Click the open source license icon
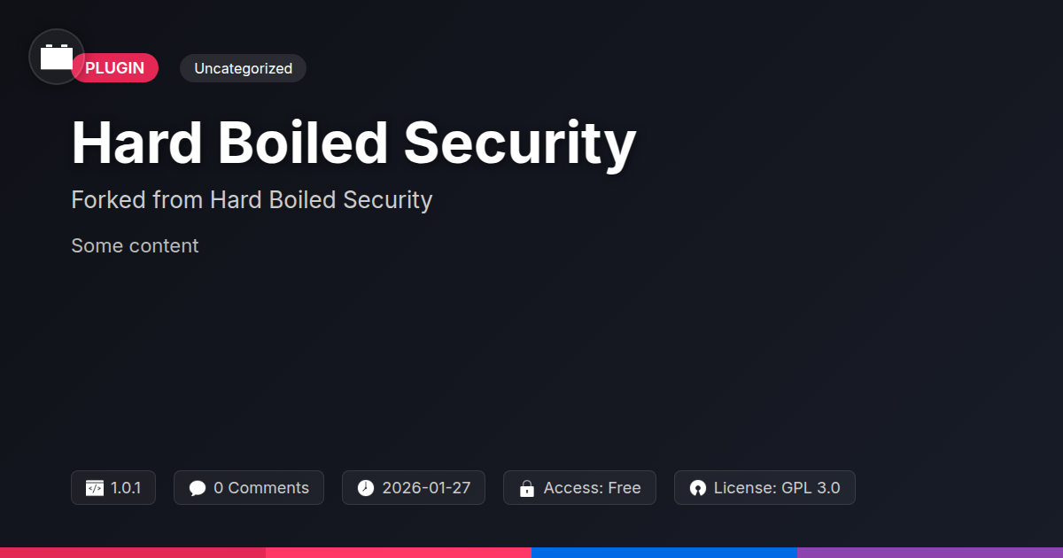 698,488
